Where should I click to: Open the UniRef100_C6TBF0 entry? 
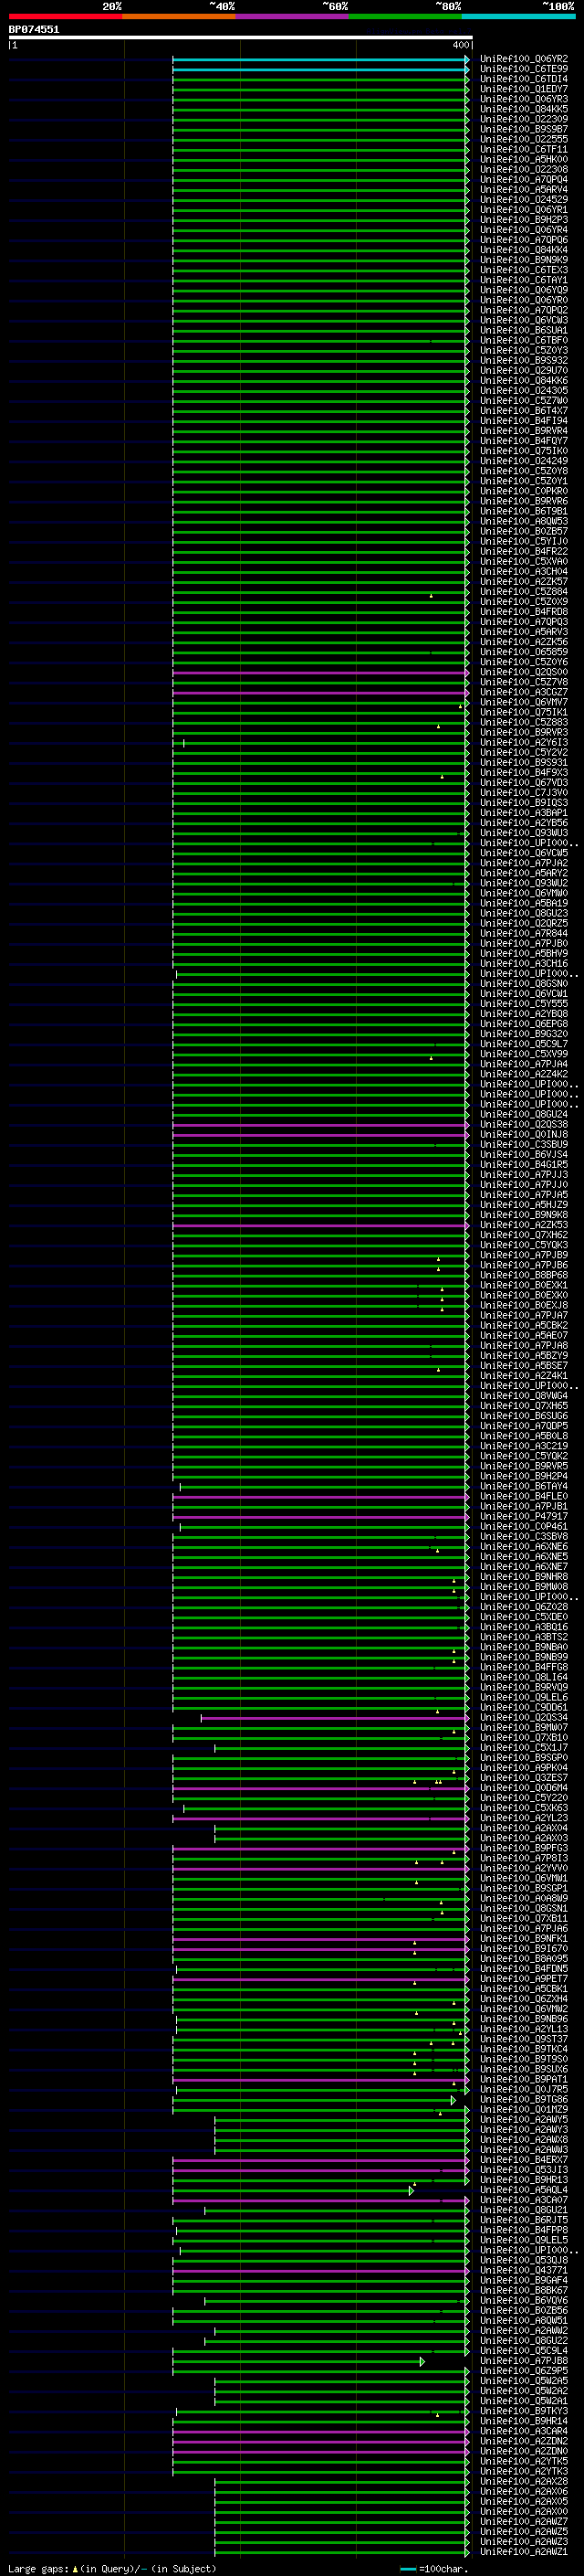(x=523, y=340)
